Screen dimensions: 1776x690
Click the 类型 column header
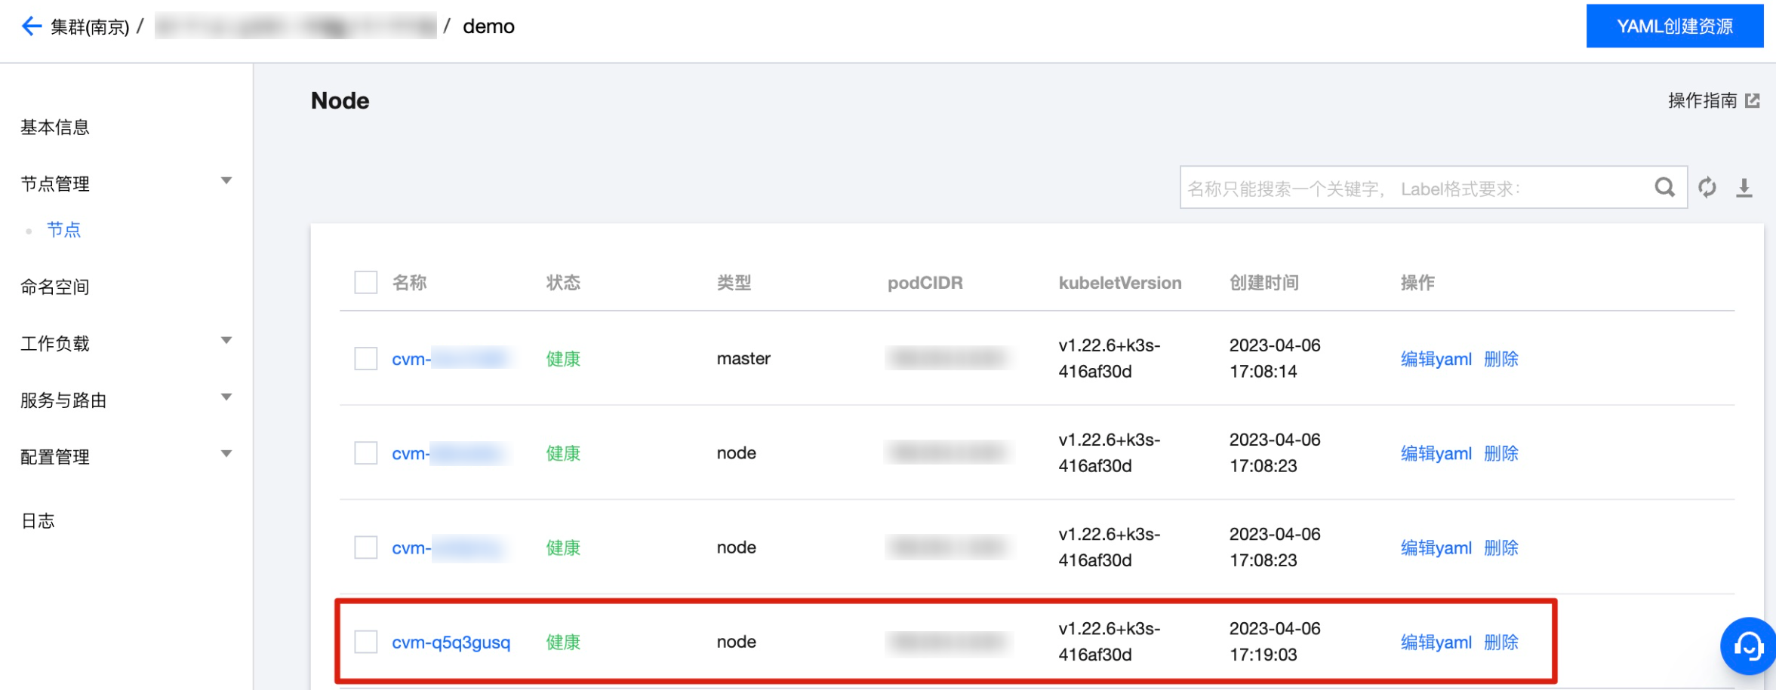734,283
